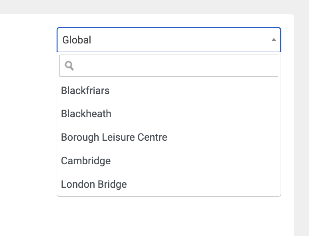
Task: Click the last entry, London Bridge
Action: (169, 184)
